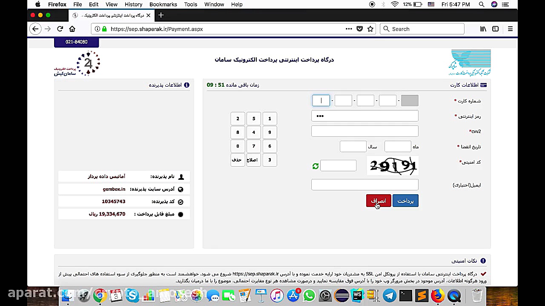This screenshot has width=545, height=306.
Task: Tap keypad digit 5
Action: coord(254,119)
